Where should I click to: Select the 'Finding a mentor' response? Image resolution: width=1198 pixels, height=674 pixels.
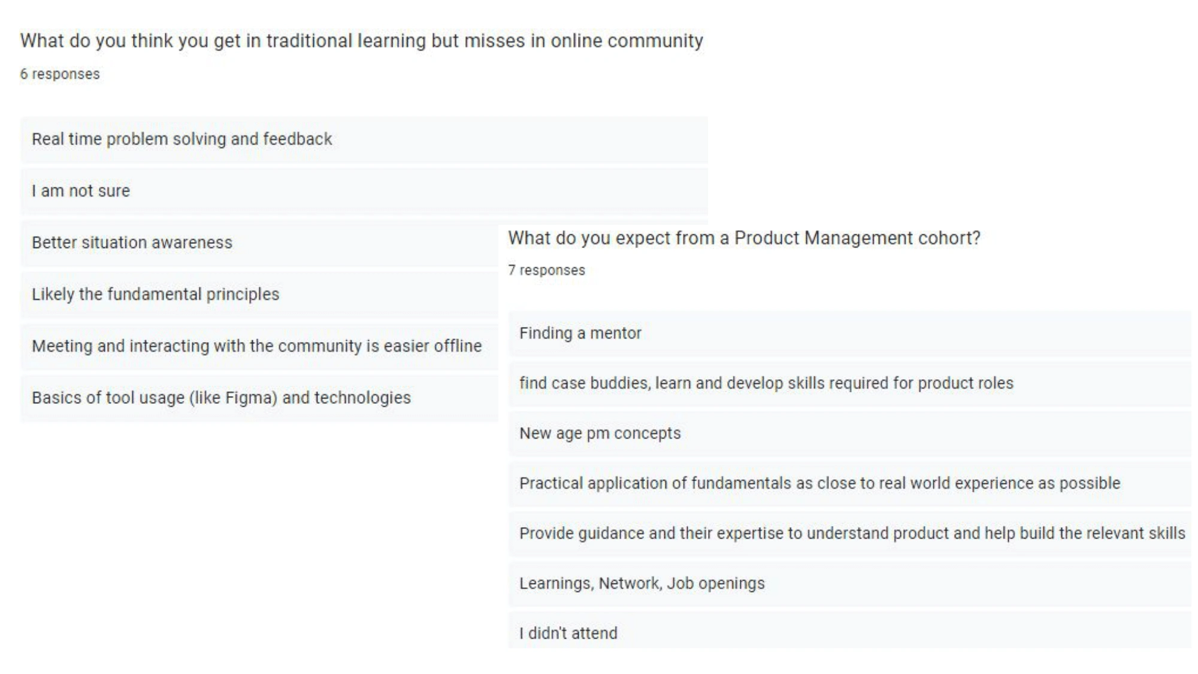(x=850, y=333)
